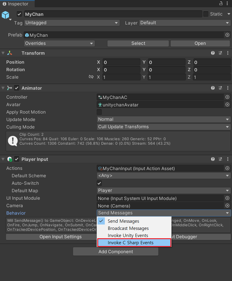Lock the Inspector with the padlock icon
The image size is (232, 281).
pos(221,3)
